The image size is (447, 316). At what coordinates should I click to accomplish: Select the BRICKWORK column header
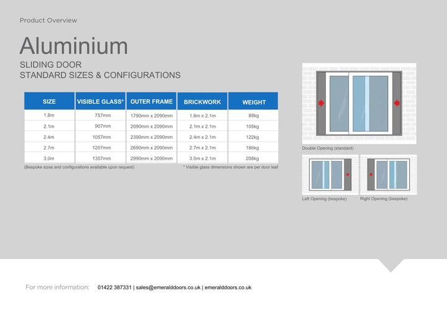[202, 102]
